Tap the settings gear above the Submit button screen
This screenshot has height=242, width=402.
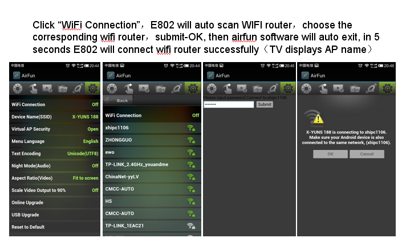tap(288, 89)
